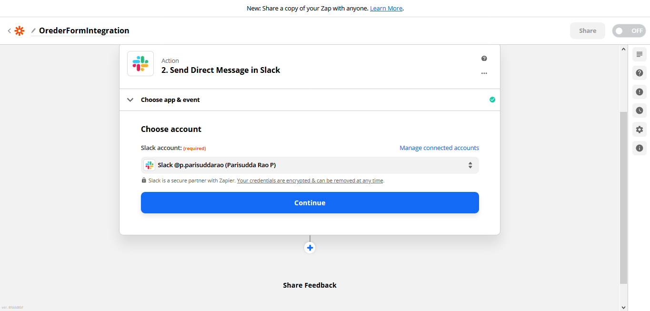The image size is (650, 311).
Task: Open the settings gear in right sidebar
Action: (639, 130)
